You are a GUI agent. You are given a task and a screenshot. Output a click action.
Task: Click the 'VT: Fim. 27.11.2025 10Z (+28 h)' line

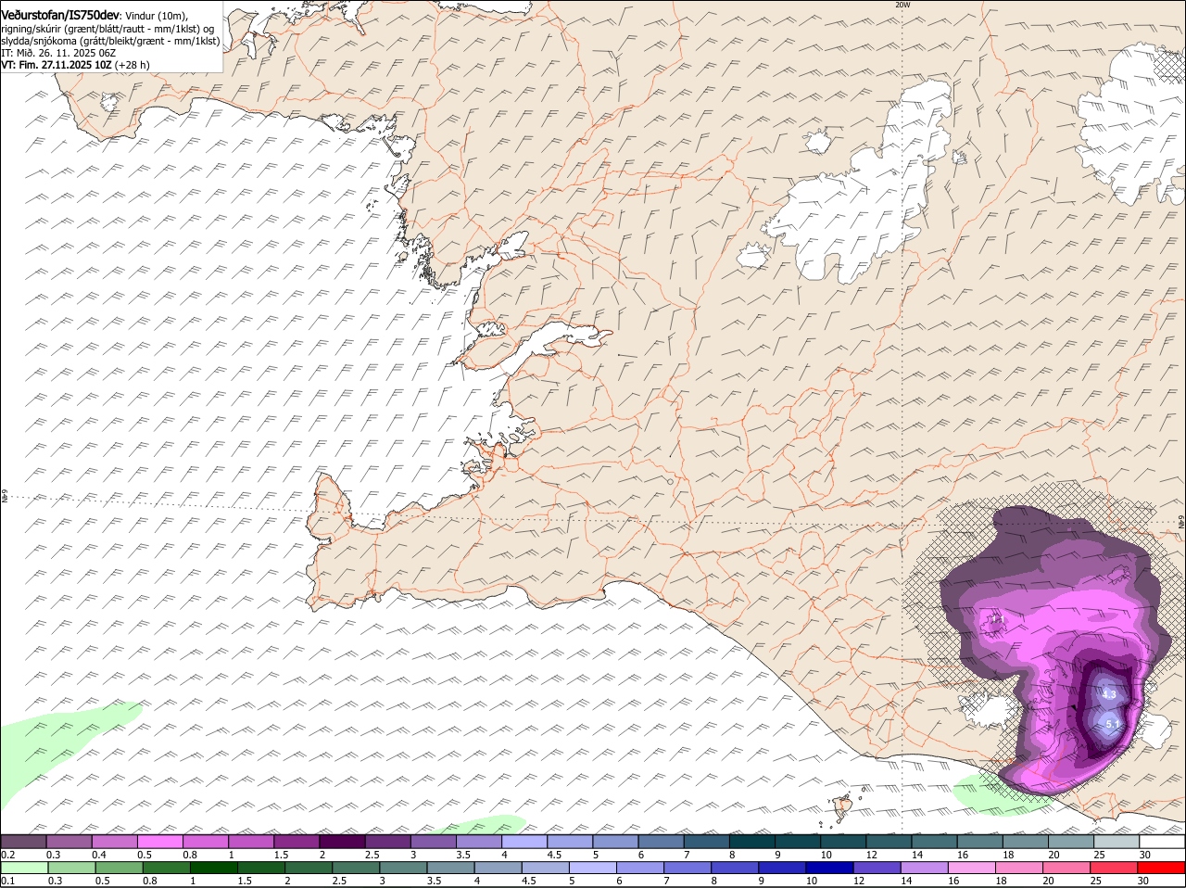click(75, 65)
